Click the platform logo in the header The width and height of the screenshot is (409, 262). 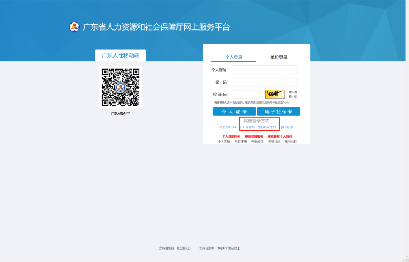74,27
